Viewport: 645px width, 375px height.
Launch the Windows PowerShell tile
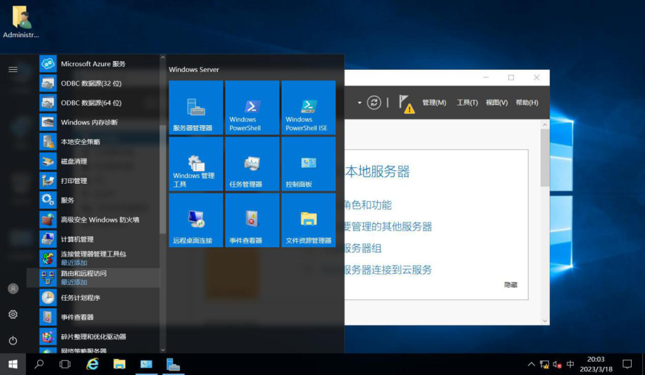click(x=252, y=108)
